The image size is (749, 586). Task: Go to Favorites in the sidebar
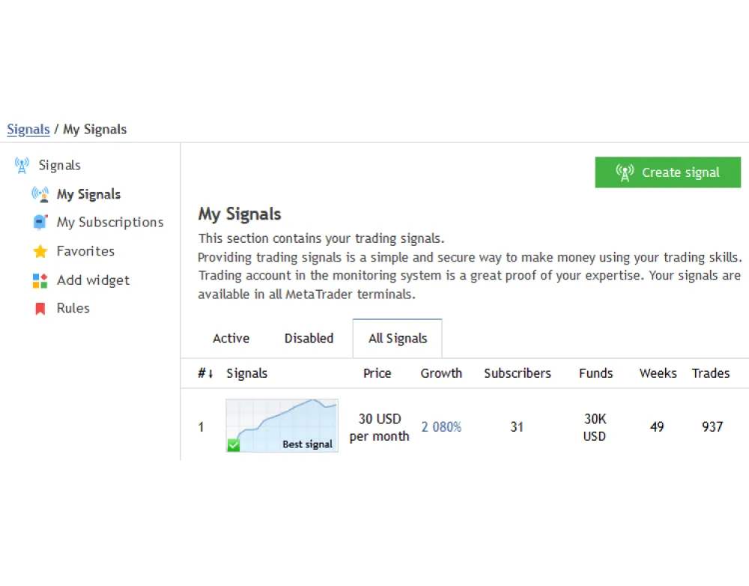tap(85, 252)
